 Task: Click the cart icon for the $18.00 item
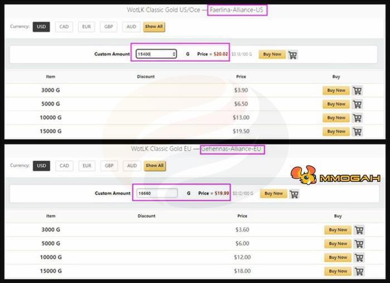click(x=359, y=271)
